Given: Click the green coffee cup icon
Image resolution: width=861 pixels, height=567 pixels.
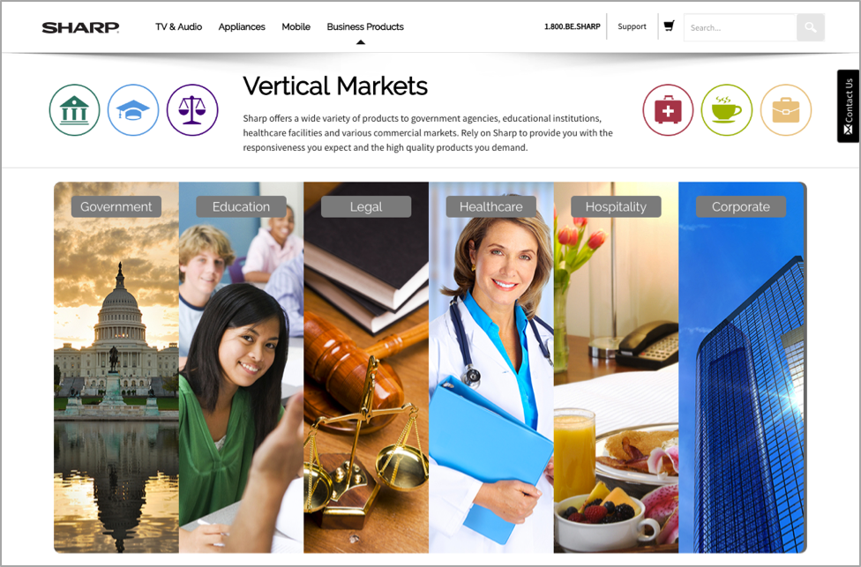Looking at the screenshot, I should (x=727, y=109).
